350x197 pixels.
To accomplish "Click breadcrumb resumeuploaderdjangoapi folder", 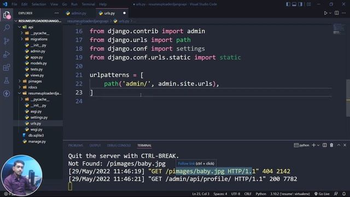I will coord(87,21).
